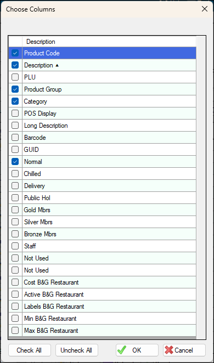The height and width of the screenshot is (363, 214).
Task: Click the vertical scrollbar track of list
Action: (x=201, y=188)
